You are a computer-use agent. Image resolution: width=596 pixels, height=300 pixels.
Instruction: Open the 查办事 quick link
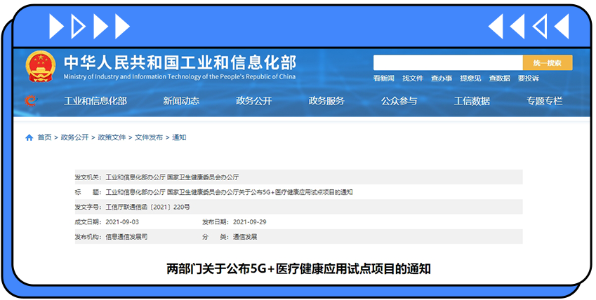[442, 79]
